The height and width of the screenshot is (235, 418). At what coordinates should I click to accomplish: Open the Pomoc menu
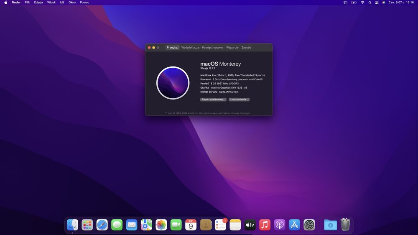pyautogui.click(x=84, y=3)
